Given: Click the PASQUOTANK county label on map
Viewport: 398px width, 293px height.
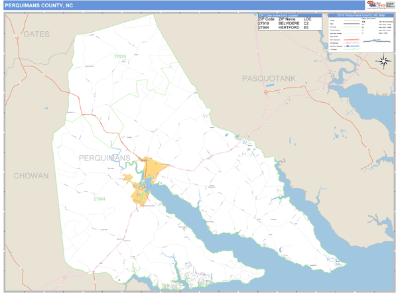Looking at the screenshot, I should click(x=269, y=79).
